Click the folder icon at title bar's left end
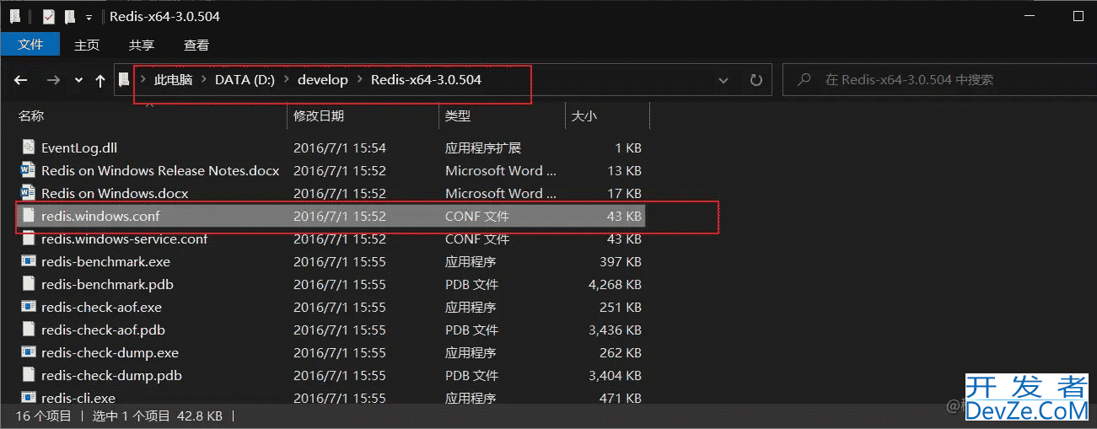This screenshot has height=429, width=1097. tap(14, 17)
